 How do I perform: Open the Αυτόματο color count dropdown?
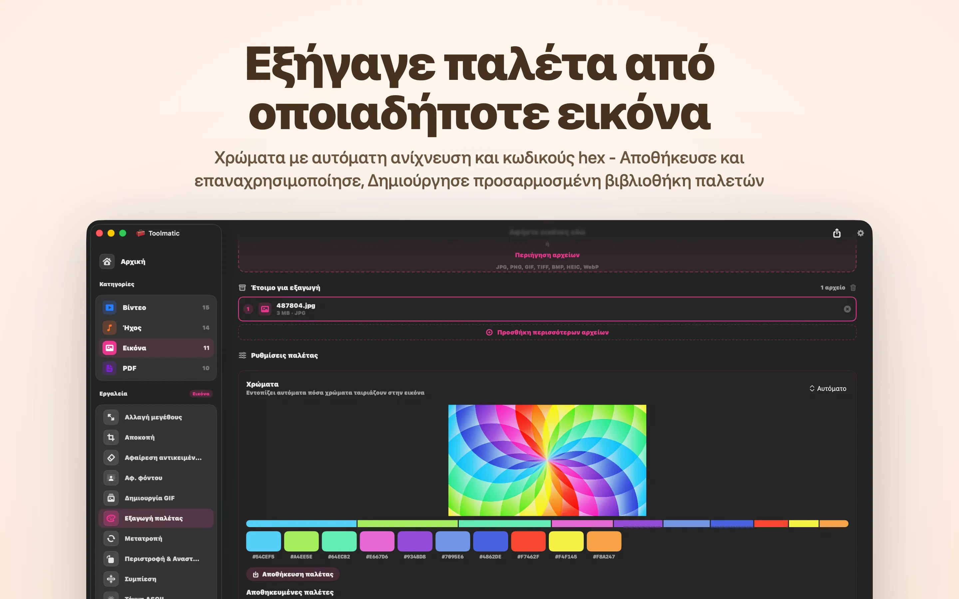(827, 389)
